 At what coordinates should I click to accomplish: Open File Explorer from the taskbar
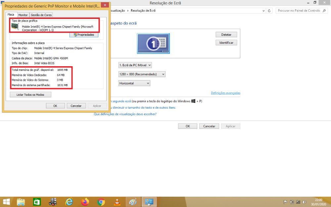point(21,202)
